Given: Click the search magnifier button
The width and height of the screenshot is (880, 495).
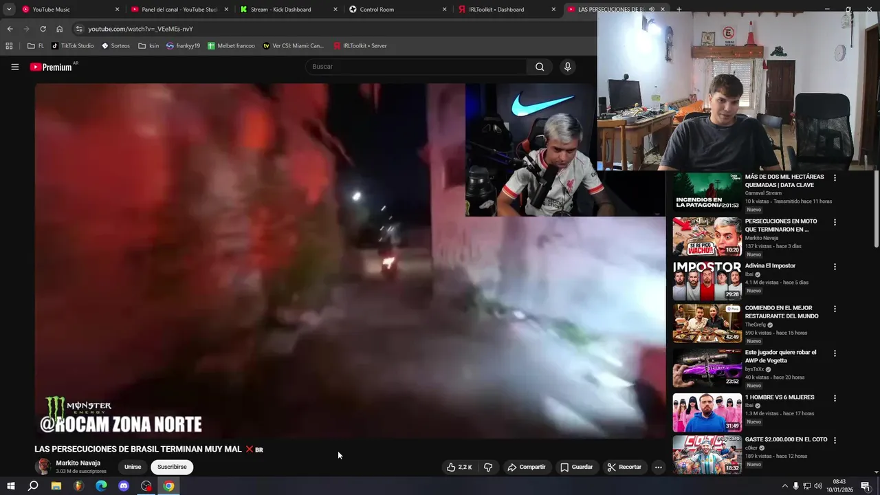Looking at the screenshot, I should (x=540, y=67).
